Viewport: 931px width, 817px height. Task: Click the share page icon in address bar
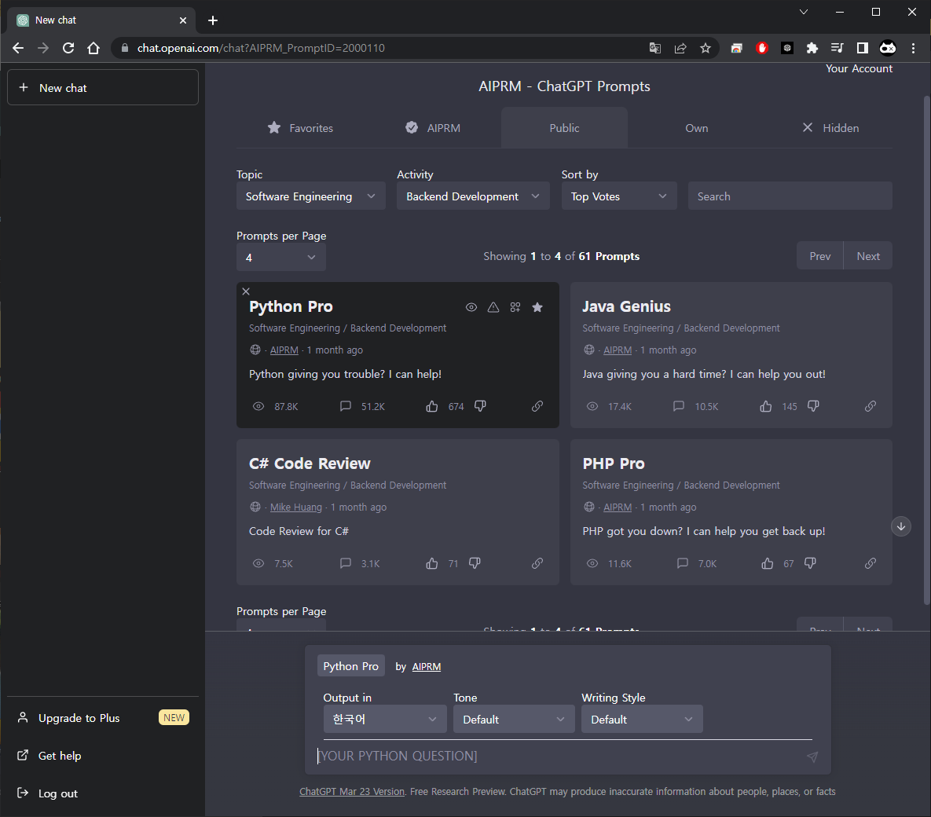click(x=680, y=48)
